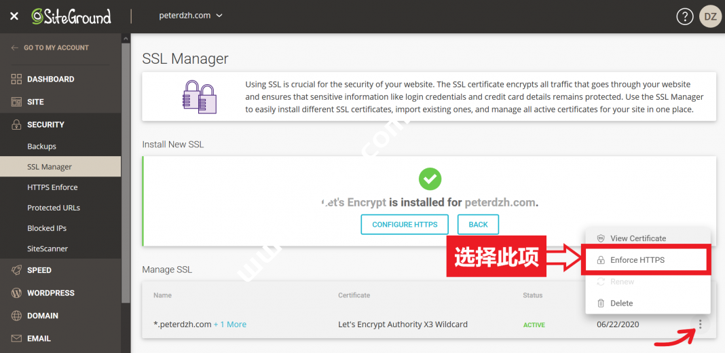Collapse the Security section in sidebar

pyautogui.click(x=45, y=125)
